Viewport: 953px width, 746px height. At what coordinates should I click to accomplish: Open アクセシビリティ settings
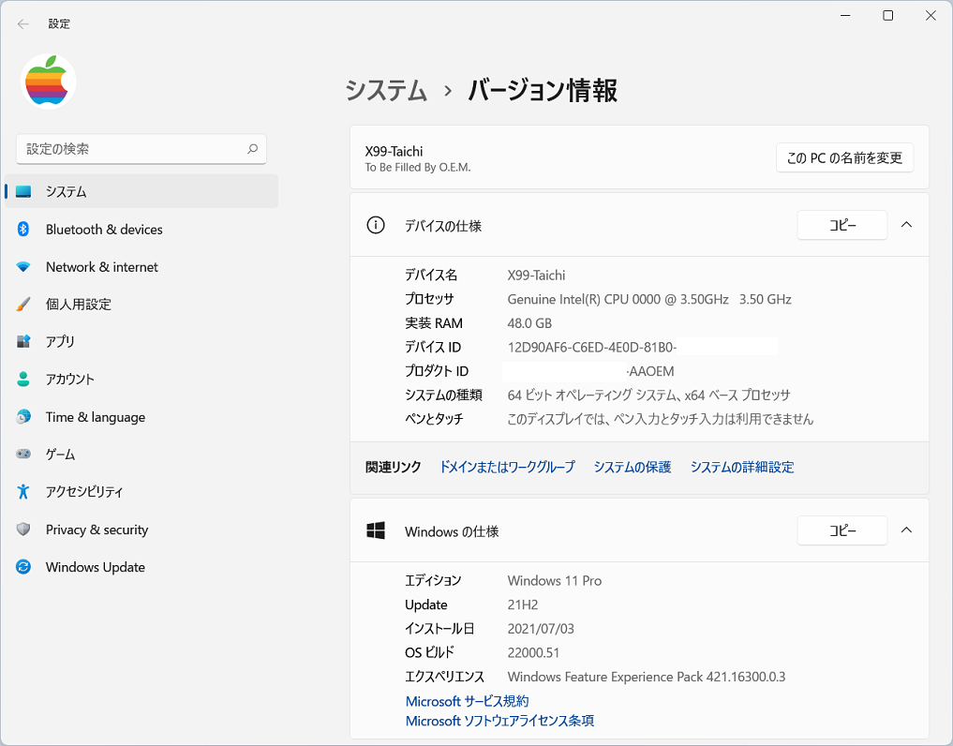click(x=141, y=491)
